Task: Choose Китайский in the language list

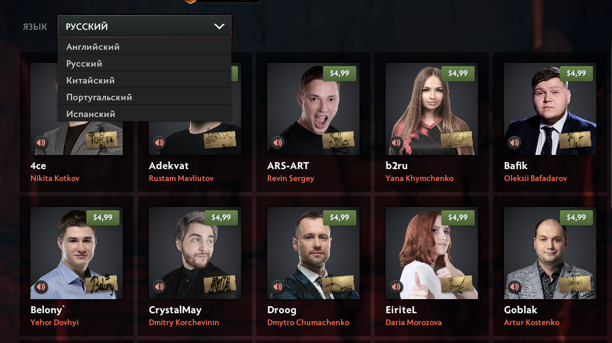Action: (x=144, y=80)
